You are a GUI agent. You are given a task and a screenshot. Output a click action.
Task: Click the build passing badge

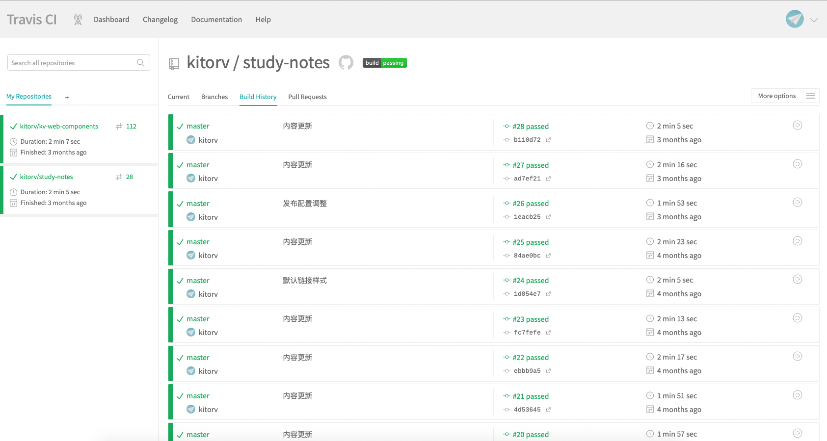coord(385,63)
